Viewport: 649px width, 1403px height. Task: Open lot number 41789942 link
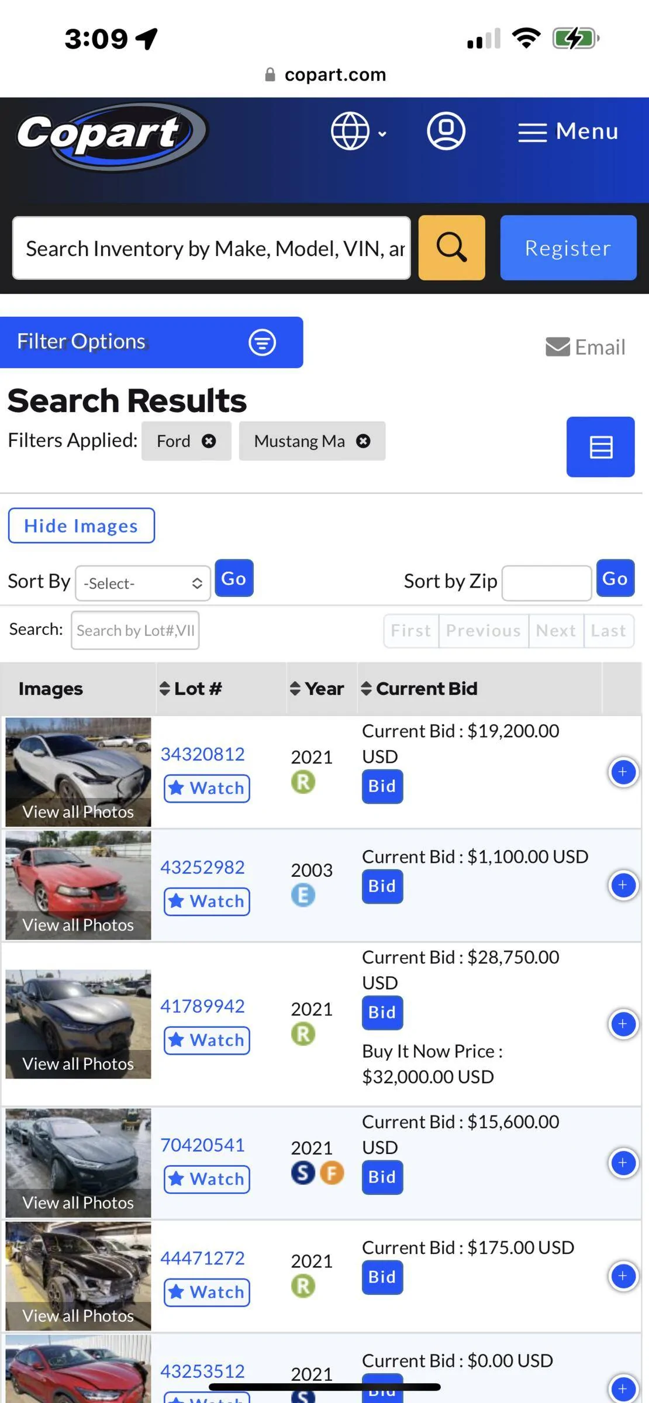(202, 1006)
